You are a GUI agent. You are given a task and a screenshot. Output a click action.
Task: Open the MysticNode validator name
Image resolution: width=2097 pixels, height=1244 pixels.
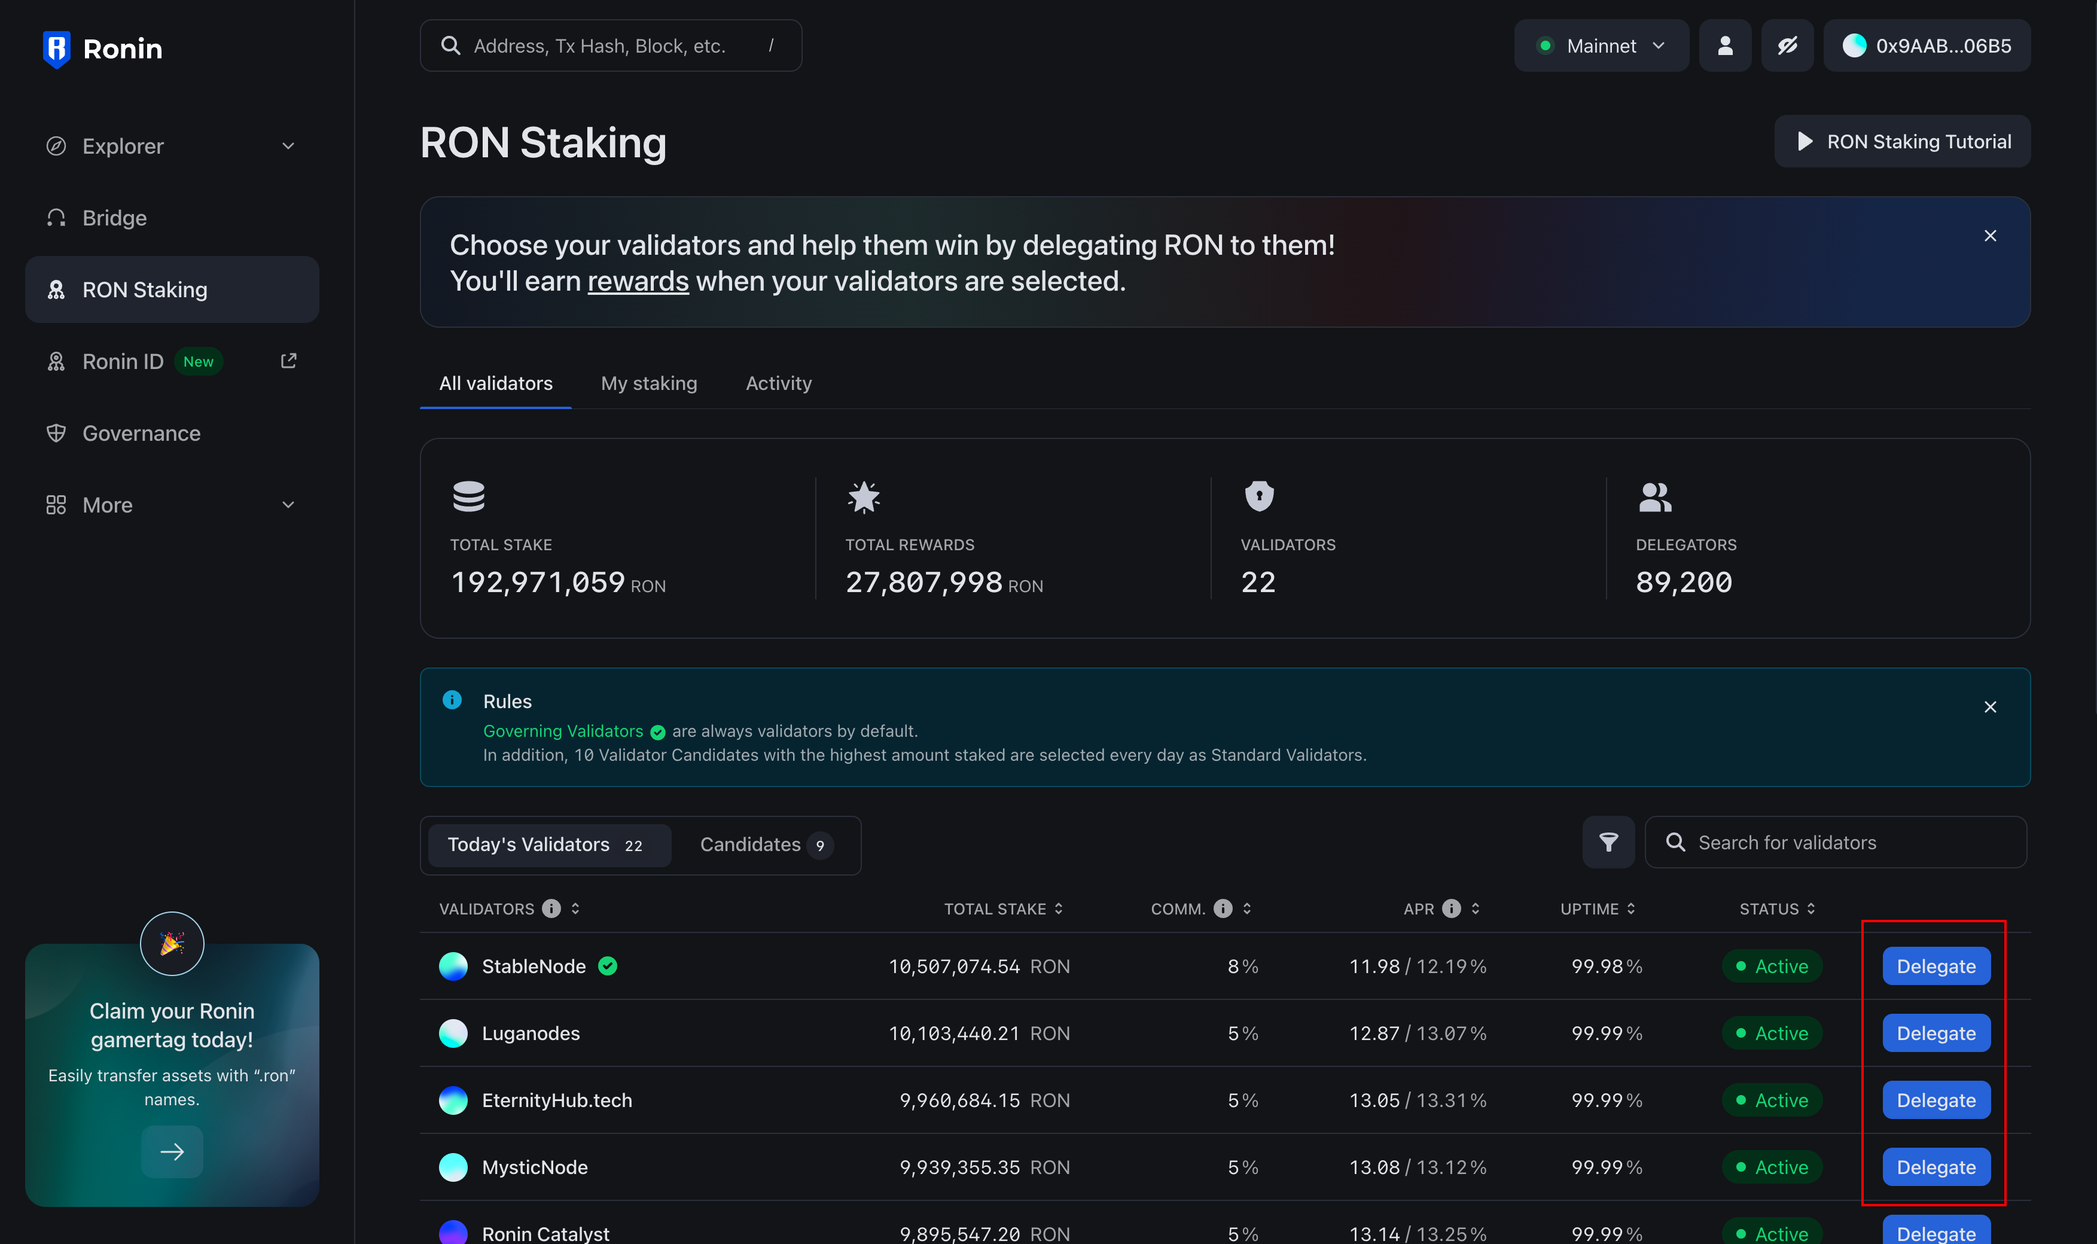tap(535, 1167)
